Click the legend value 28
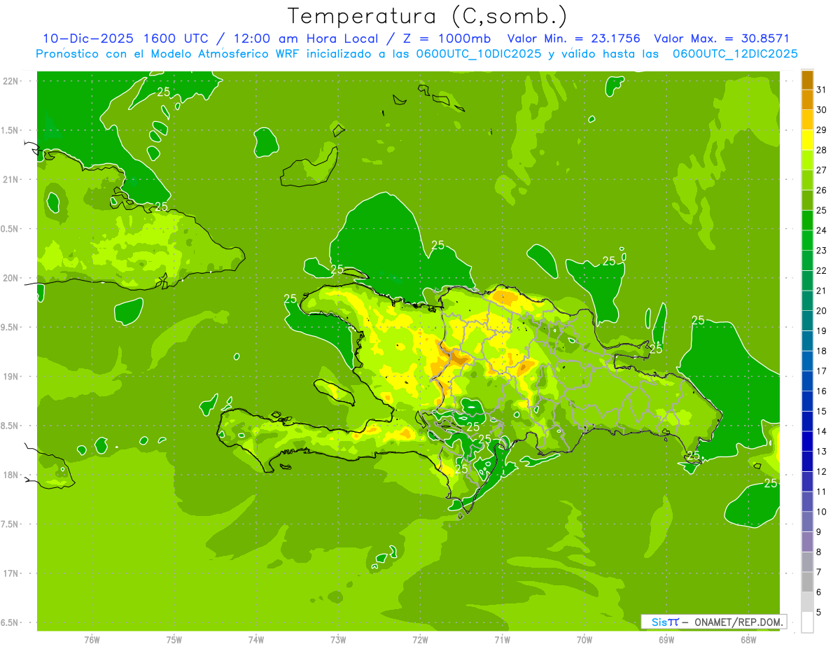 pyautogui.click(x=821, y=150)
